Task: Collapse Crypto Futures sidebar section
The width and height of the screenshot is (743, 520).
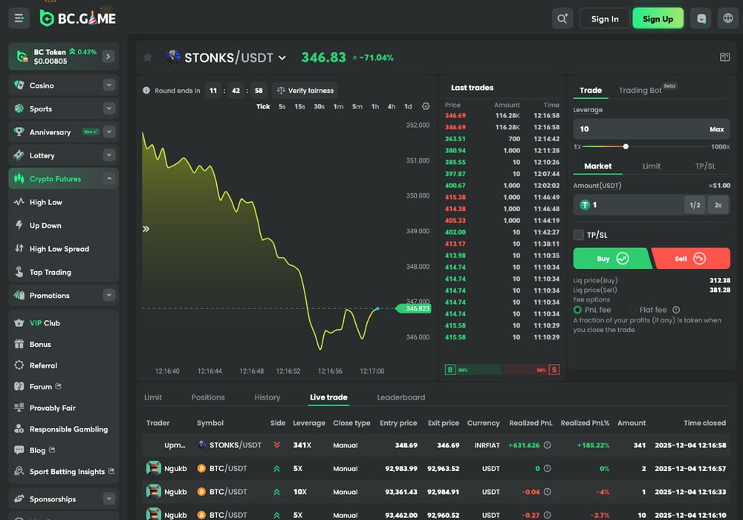Action: point(109,178)
